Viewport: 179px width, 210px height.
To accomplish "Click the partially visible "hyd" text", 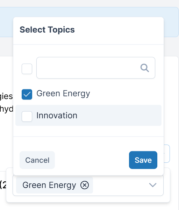I will [7, 109].
